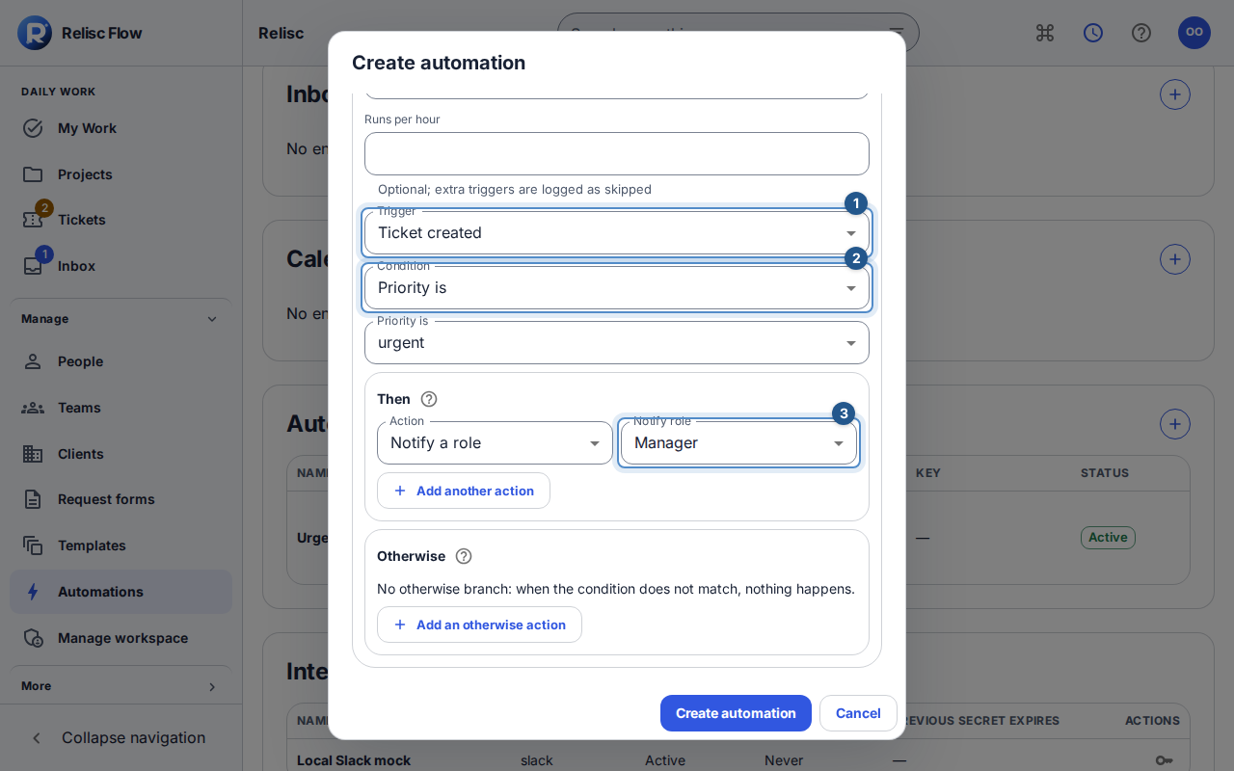The height and width of the screenshot is (771, 1234).
Task: Click the Relisc Flow logo icon
Action: coord(35,33)
